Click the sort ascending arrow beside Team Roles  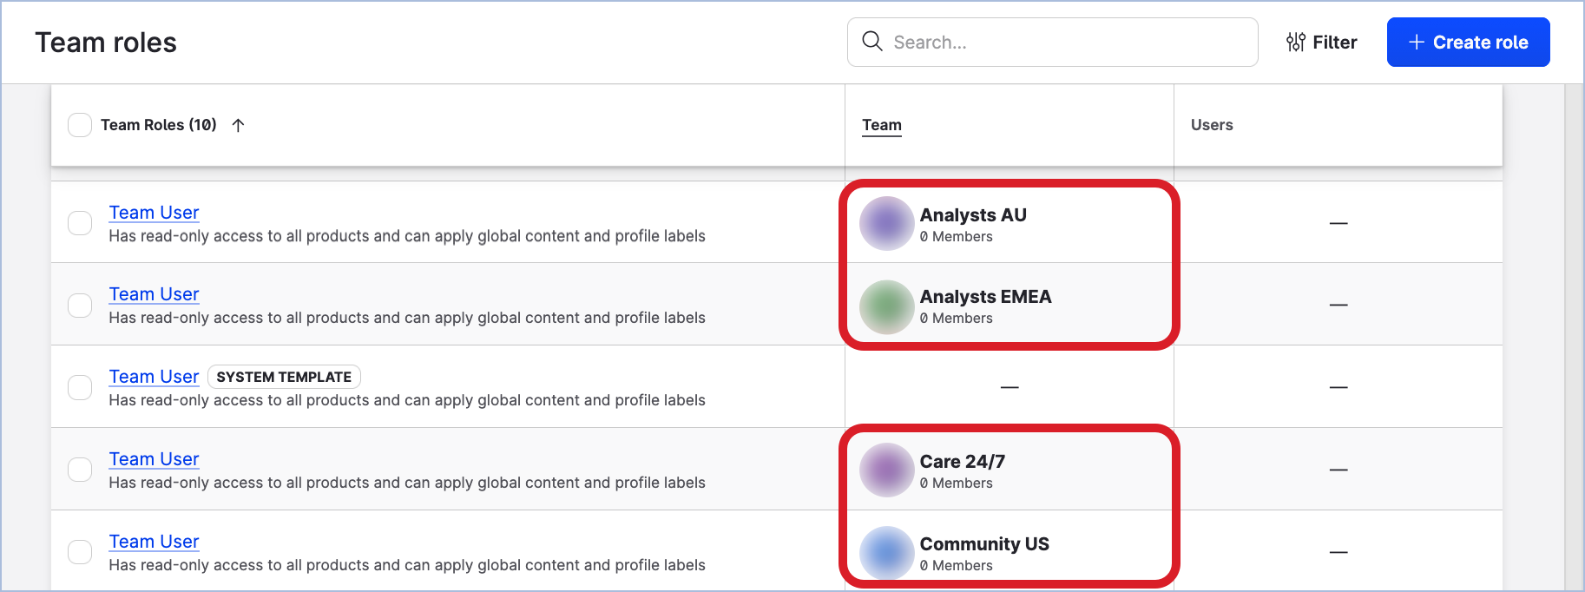[x=239, y=125]
